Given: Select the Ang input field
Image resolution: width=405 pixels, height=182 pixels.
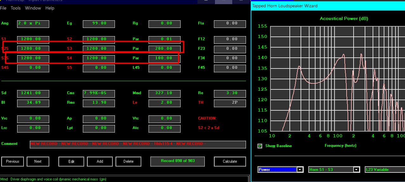Looking at the screenshot, I should tap(33, 24).
